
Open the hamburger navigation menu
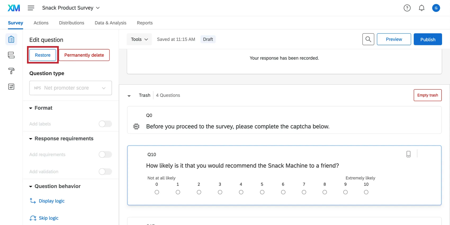tap(31, 8)
